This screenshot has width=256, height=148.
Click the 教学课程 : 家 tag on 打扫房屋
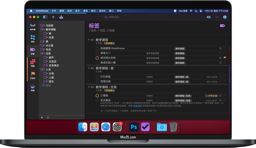pyautogui.click(x=182, y=77)
